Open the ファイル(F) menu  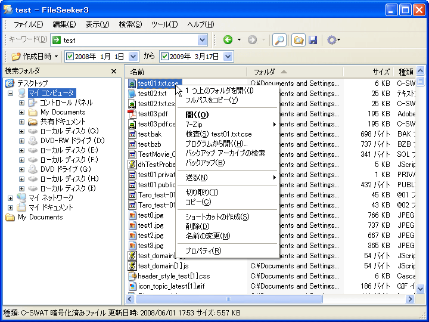28,24
